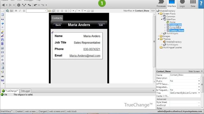Click the redo arrow
Screen dimensions: 204x114
pos(42,5)
